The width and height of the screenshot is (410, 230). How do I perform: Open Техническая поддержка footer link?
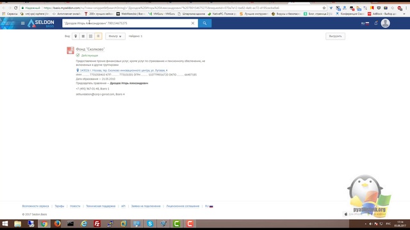pyautogui.click(x=101, y=206)
